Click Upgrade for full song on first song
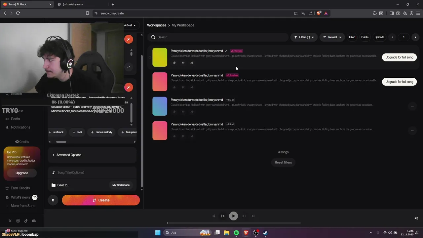The height and width of the screenshot is (238, 423). (399, 57)
